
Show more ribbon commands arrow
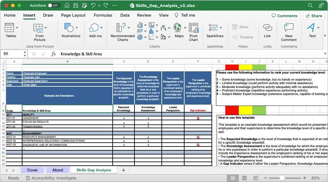[325, 36]
